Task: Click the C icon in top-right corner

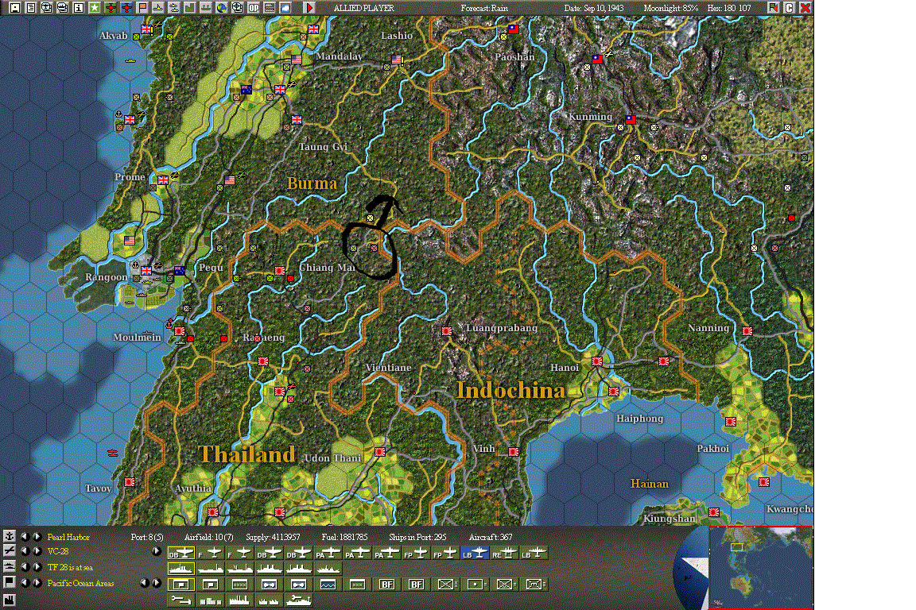Action: pyautogui.click(x=790, y=8)
